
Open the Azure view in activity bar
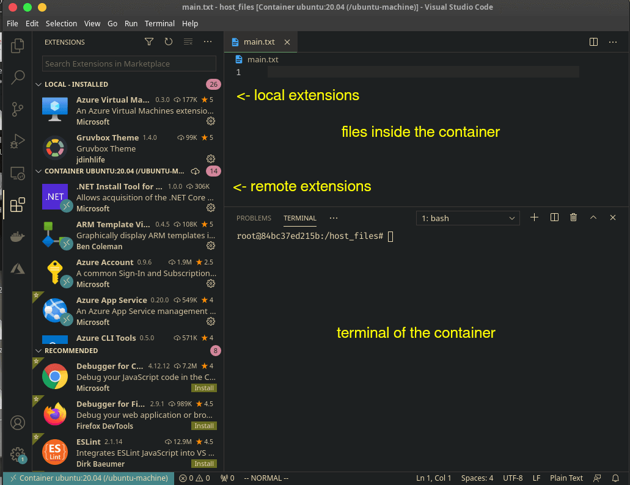pos(17,269)
